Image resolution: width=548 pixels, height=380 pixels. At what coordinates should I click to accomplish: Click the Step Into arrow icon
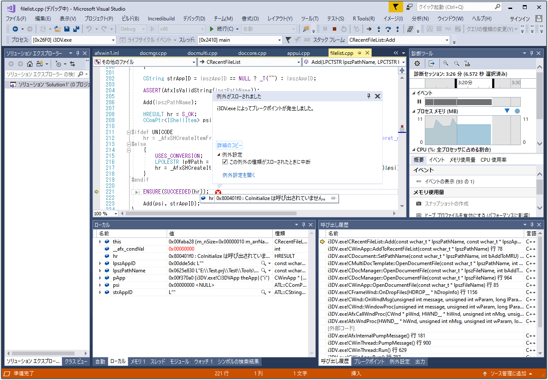(x=379, y=29)
